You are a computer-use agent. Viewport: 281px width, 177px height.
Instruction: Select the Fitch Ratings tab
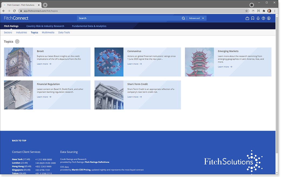(x=11, y=26)
